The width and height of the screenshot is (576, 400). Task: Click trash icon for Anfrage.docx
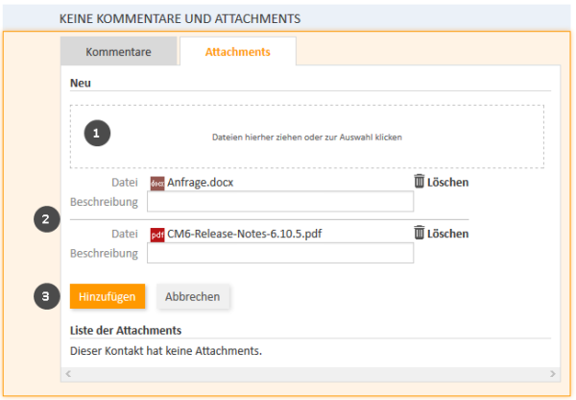[420, 181]
